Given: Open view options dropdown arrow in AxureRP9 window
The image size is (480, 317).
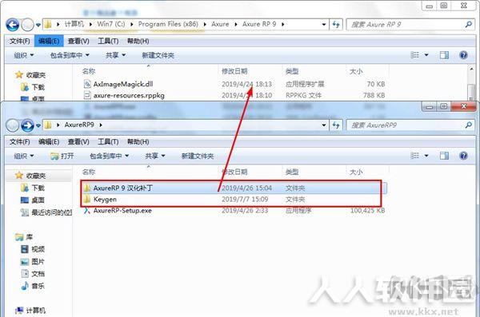Looking at the screenshot, I should 426,156.
